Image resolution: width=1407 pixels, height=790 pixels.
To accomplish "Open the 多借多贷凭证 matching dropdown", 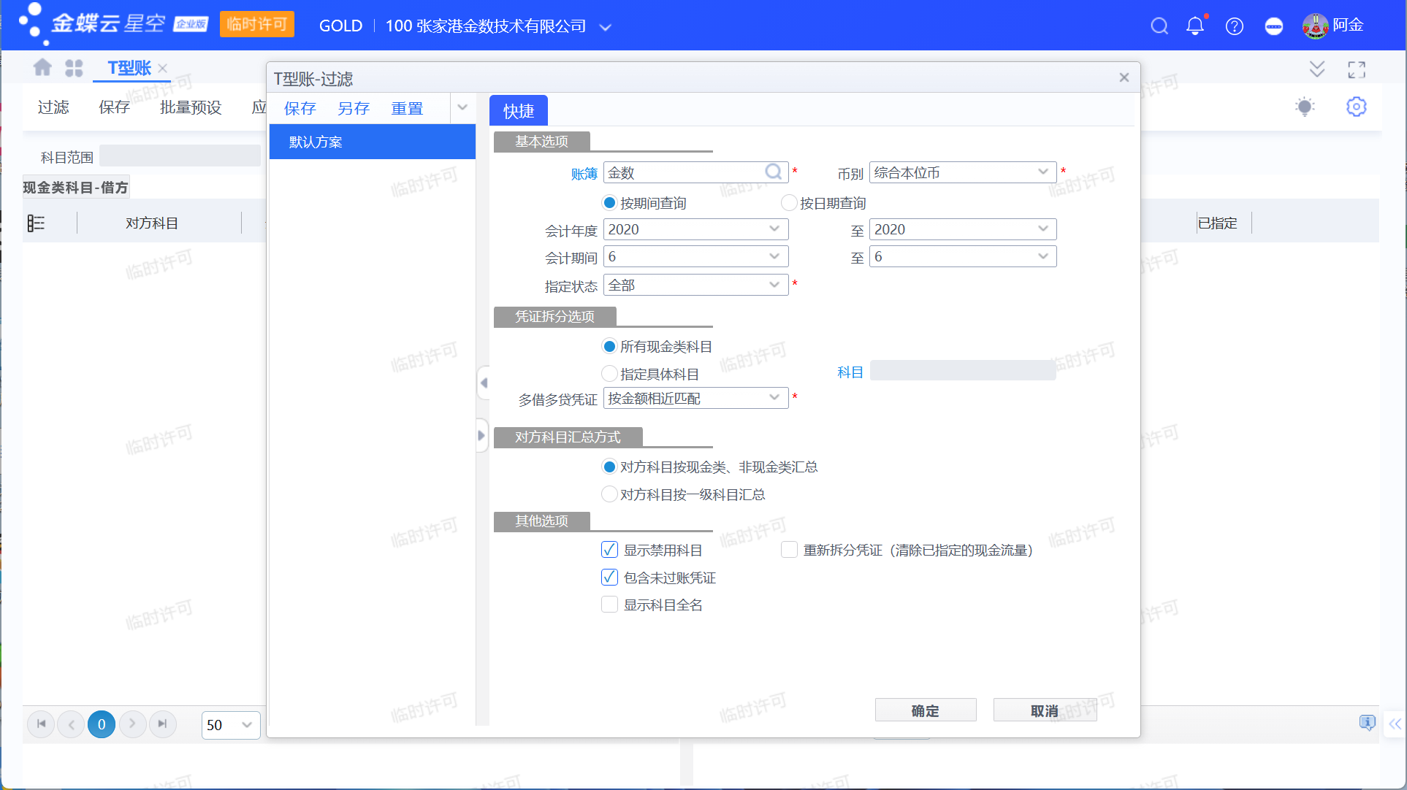I will (774, 398).
